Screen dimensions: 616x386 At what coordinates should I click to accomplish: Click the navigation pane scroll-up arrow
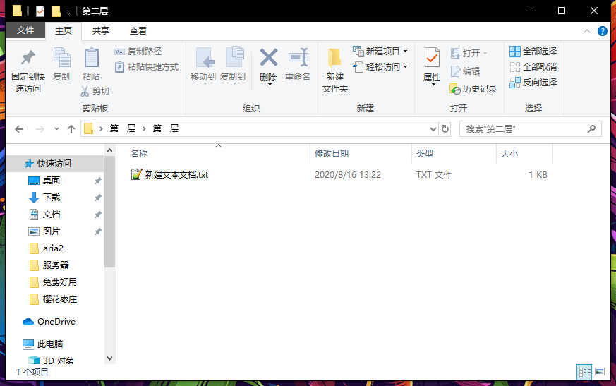(110, 150)
